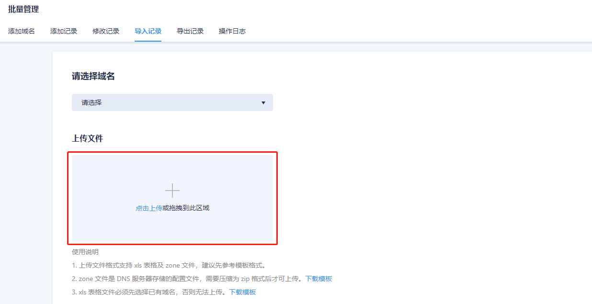592x304 pixels.
Task: Click instruction text about xls requiring existing domain
Action: 149,292
